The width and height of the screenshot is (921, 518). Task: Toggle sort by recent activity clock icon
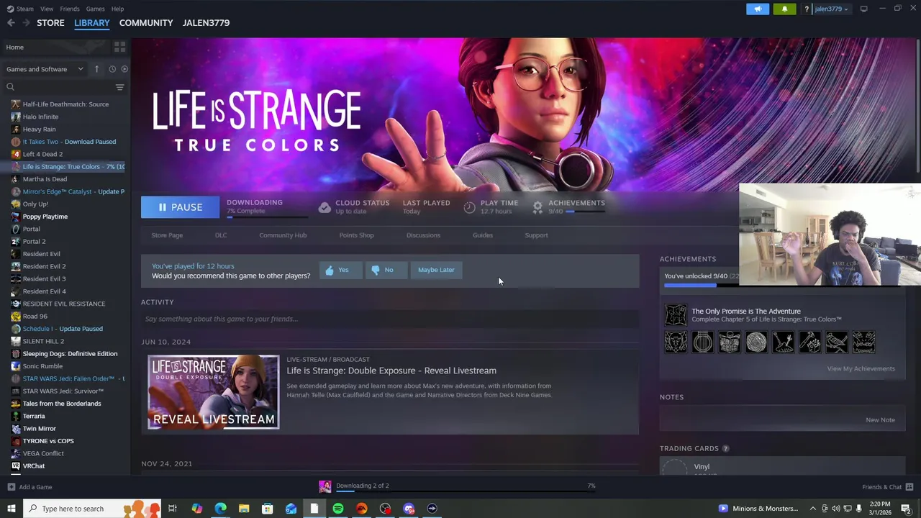pyautogui.click(x=112, y=69)
